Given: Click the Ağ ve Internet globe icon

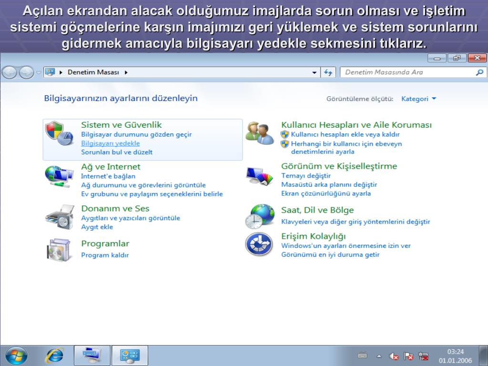Looking at the screenshot, I should point(59,176).
